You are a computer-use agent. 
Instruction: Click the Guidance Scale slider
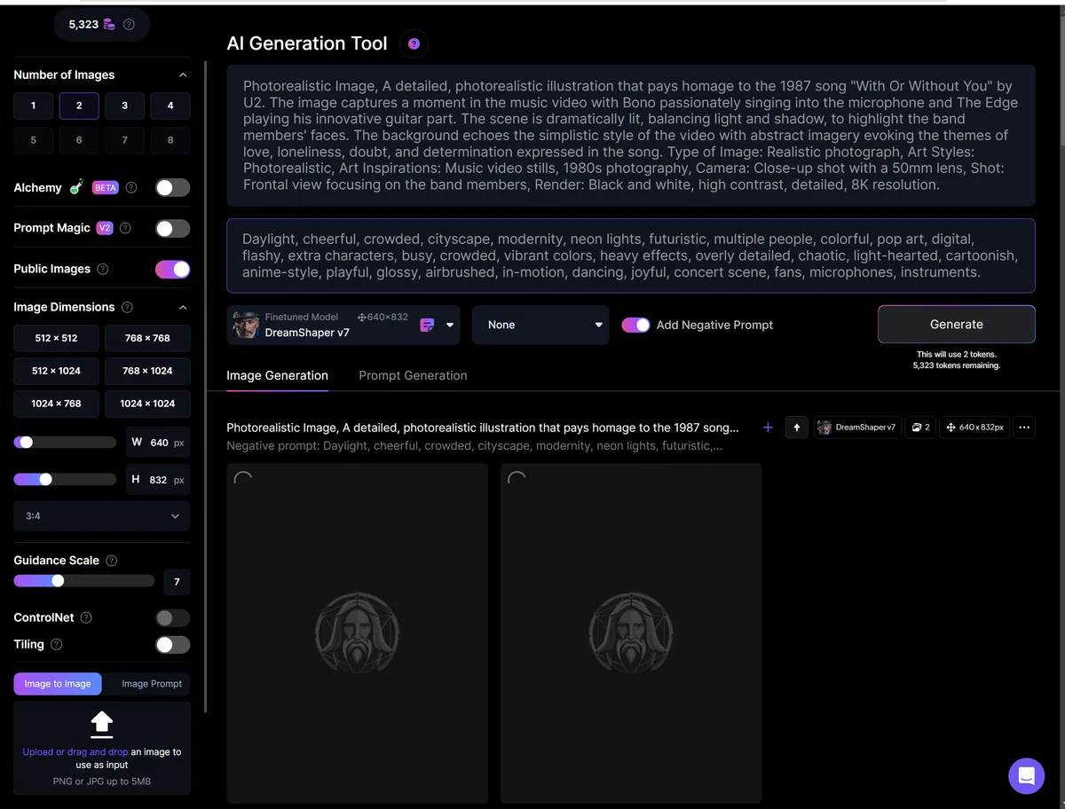pos(83,581)
